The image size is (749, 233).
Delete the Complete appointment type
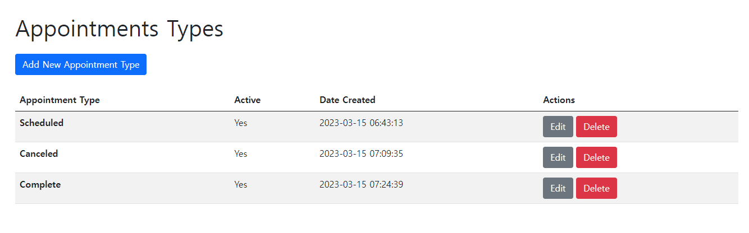pyautogui.click(x=596, y=188)
